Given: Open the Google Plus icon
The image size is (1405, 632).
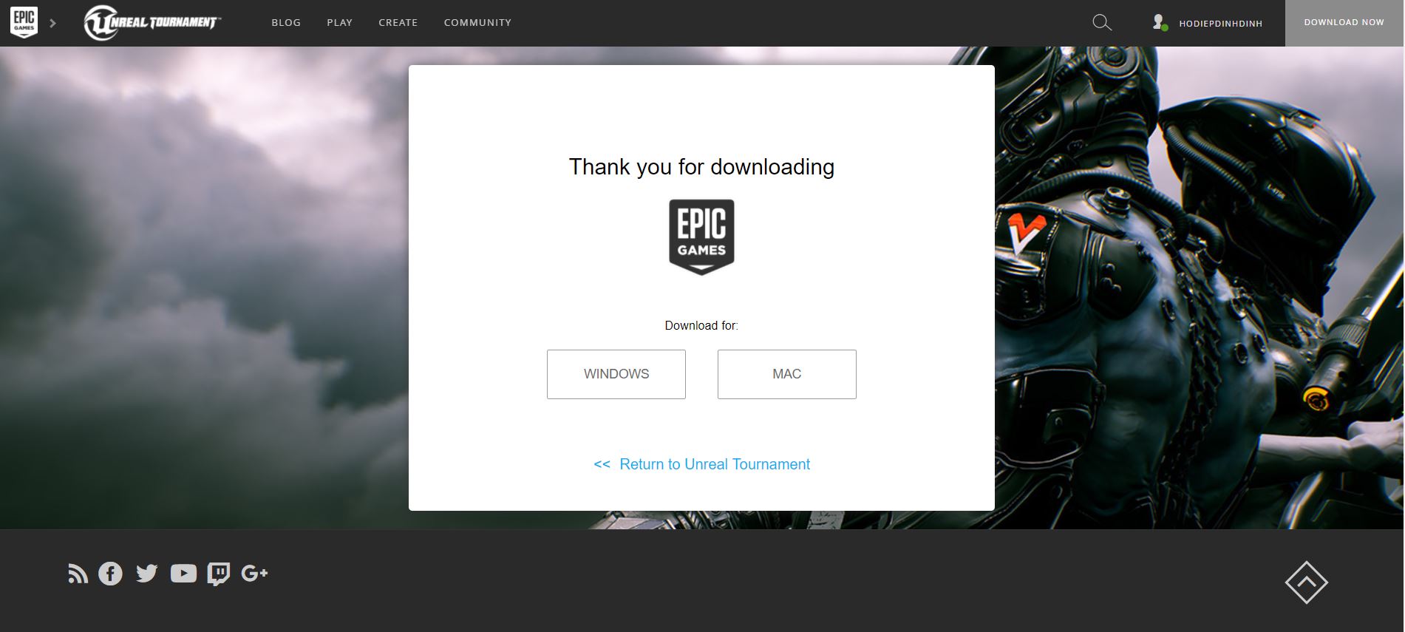Looking at the screenshot, I should 254,573.
